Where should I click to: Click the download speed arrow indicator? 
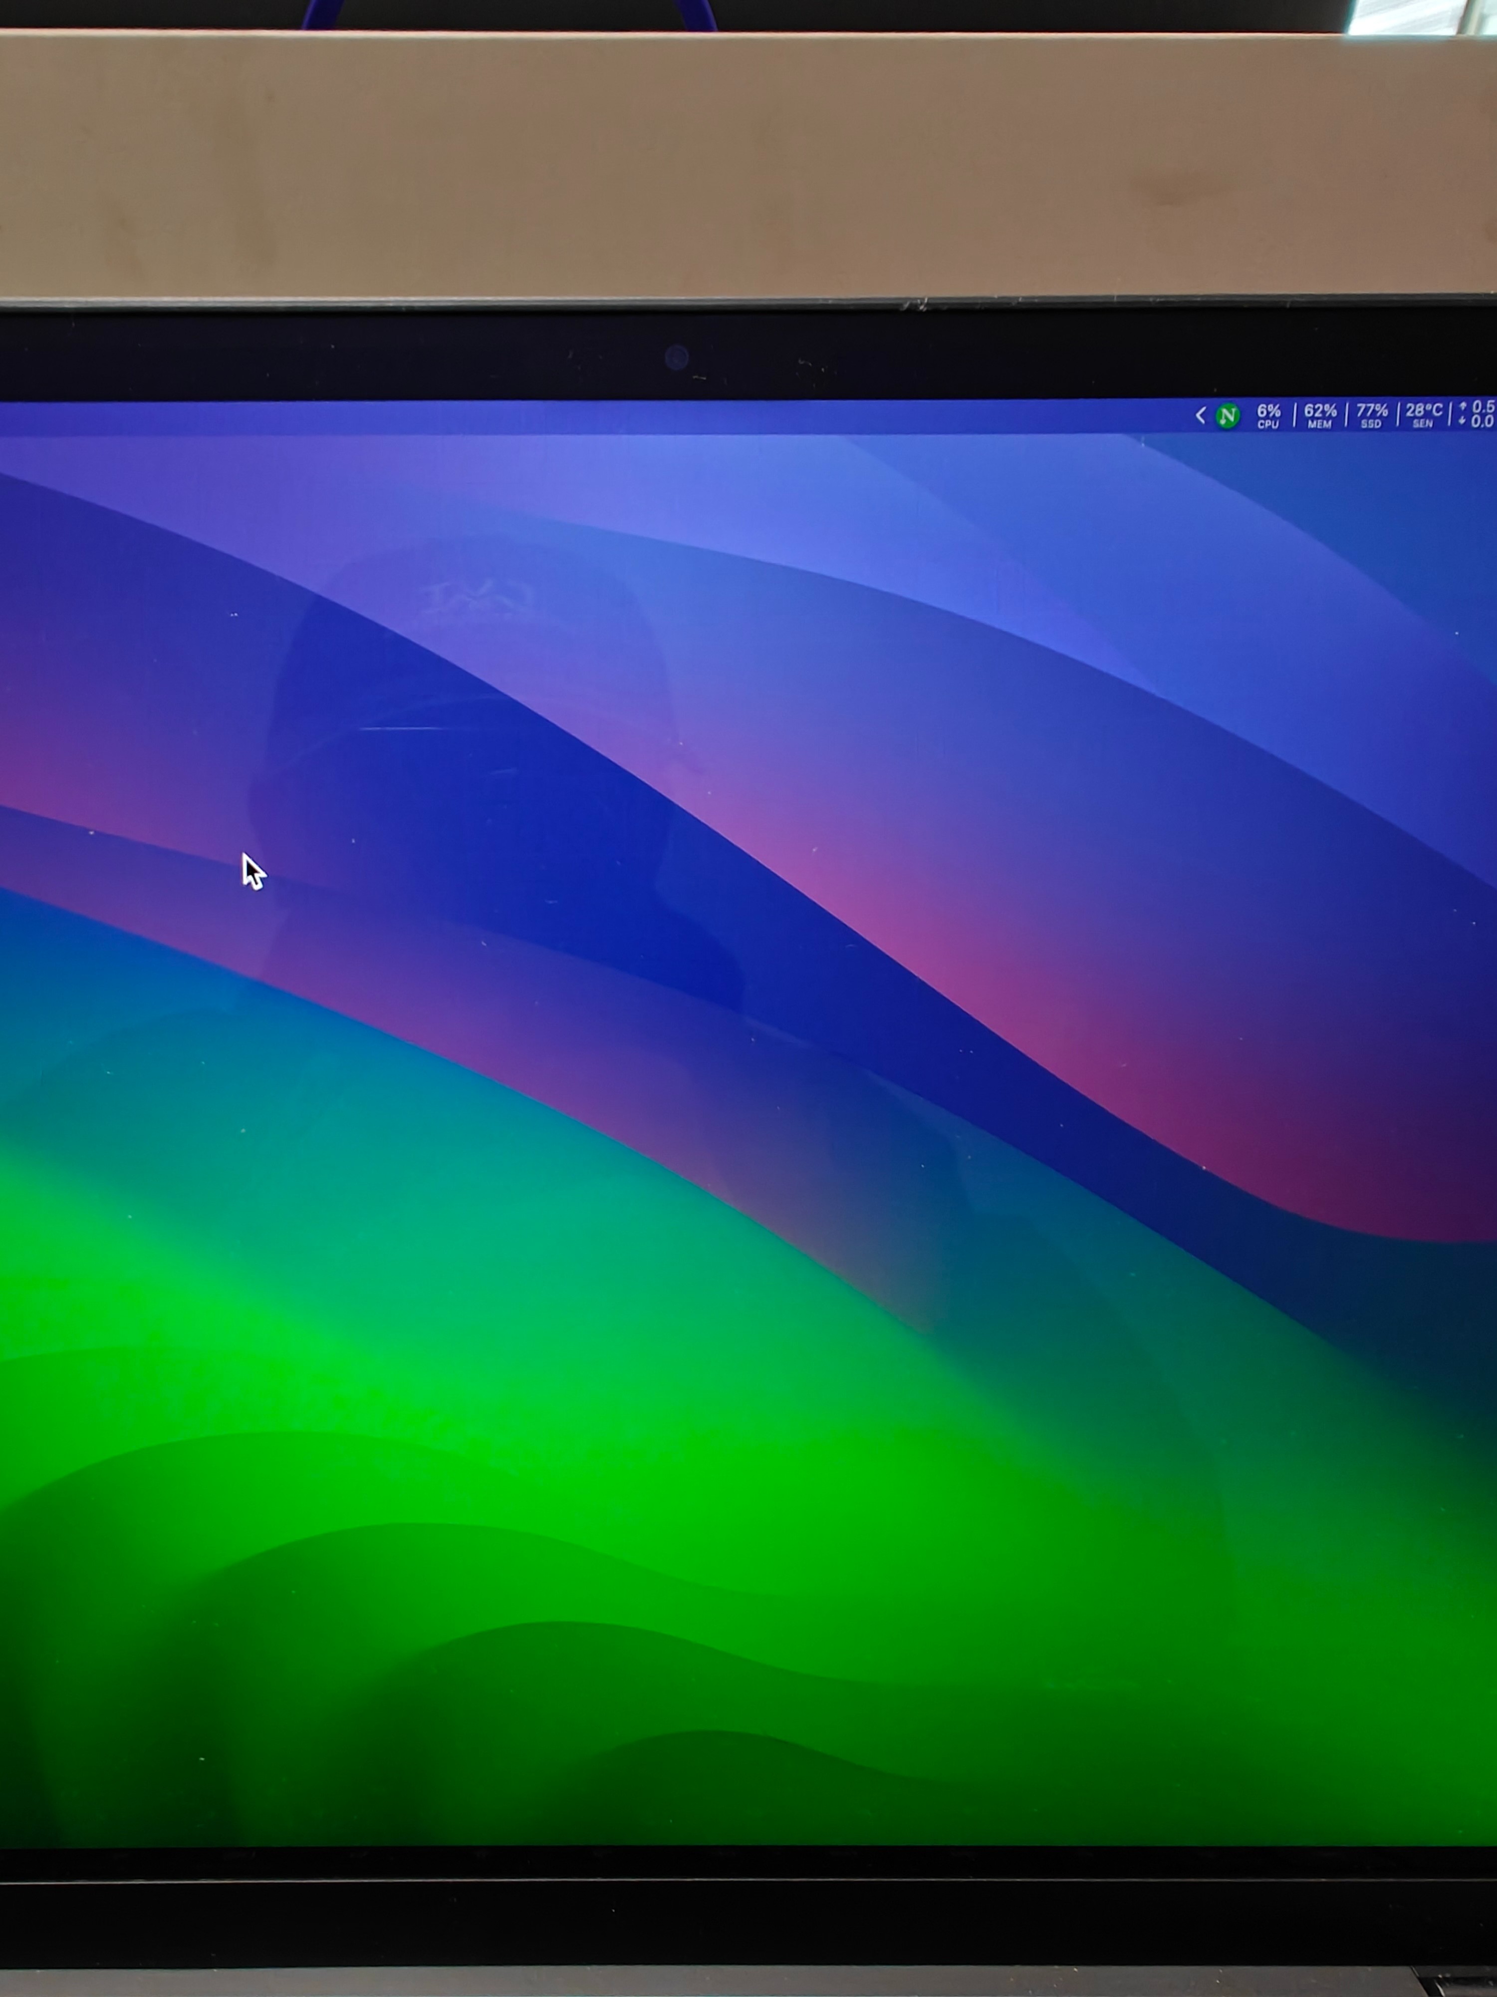coord(1463,421)
